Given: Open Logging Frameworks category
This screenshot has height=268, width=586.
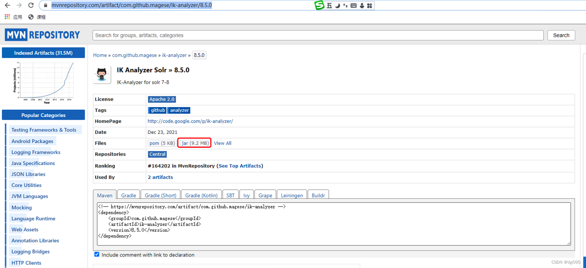Looking at the screenshot, I should (x=36, y=152).
